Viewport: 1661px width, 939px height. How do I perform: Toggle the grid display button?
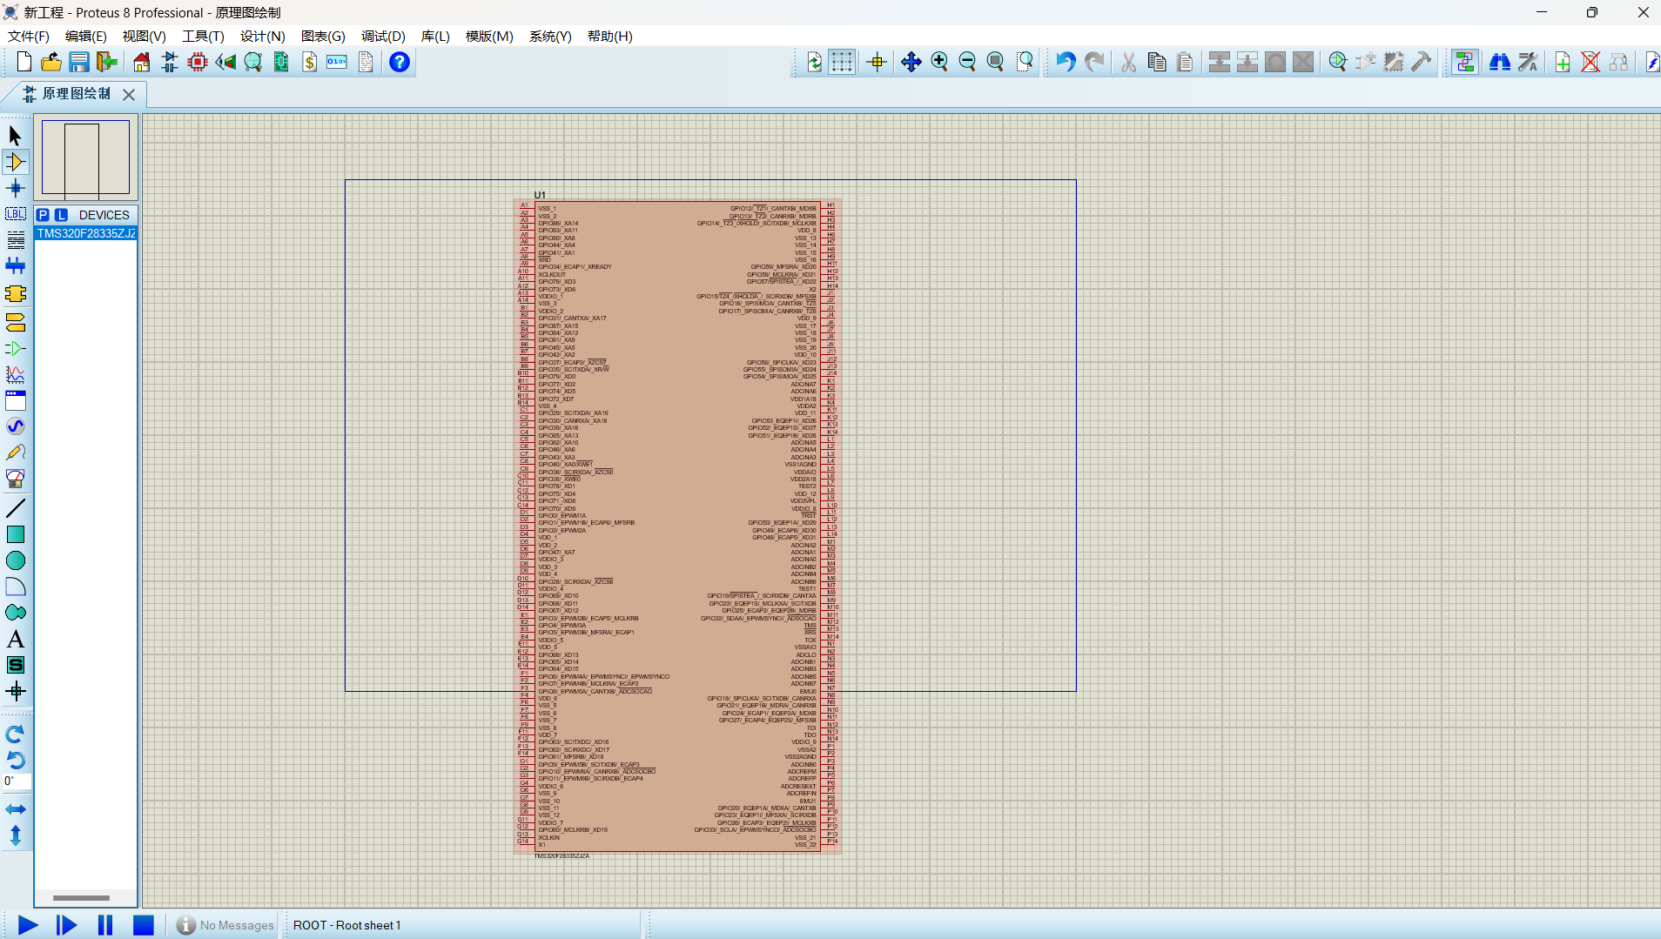842,62
